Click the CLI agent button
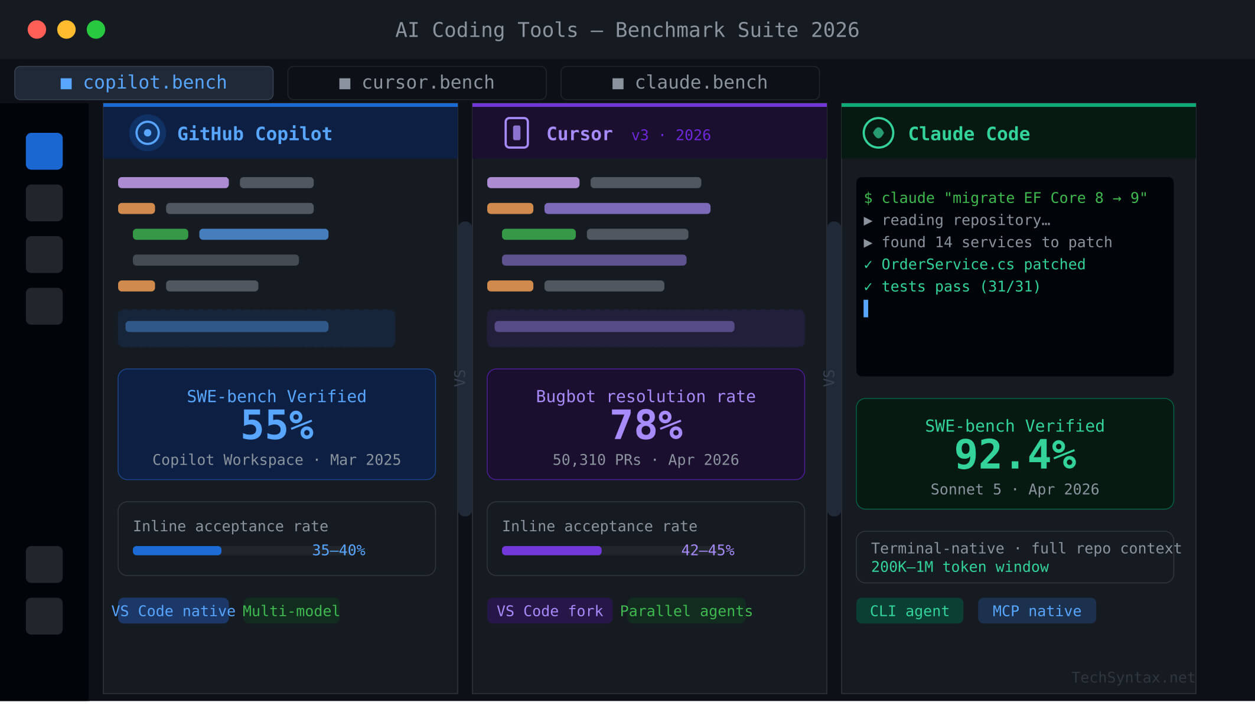Image resolution: width=1255 pixels, height=719 pixels. coord(909,611)
